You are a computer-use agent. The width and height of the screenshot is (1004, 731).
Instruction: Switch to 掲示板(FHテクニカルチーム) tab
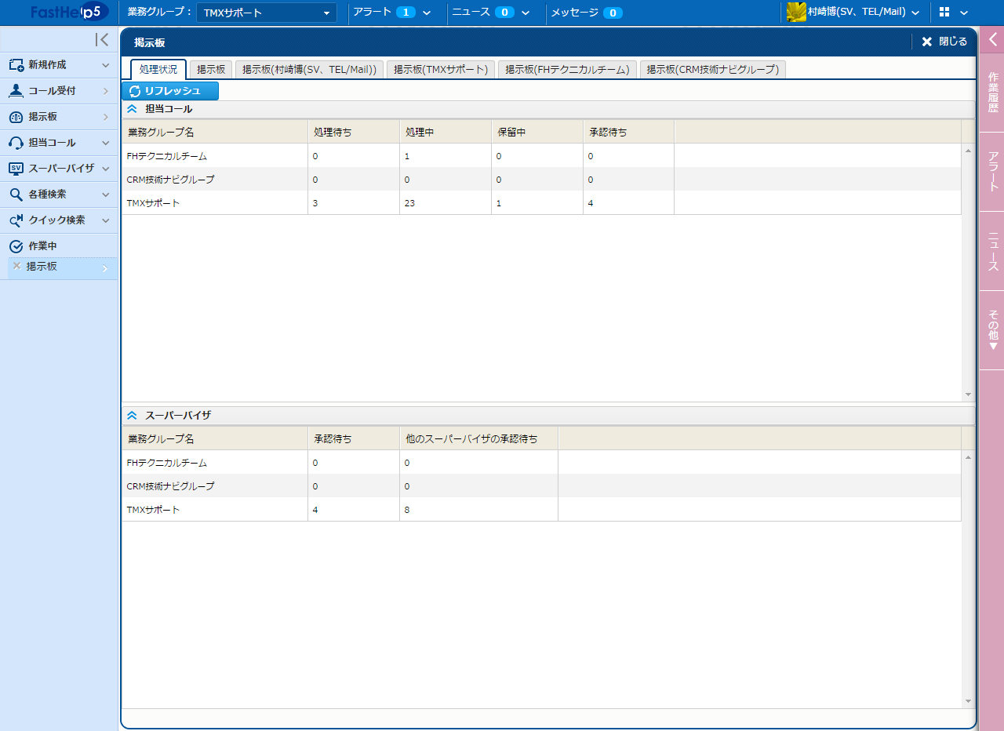[x=567, y=70]
